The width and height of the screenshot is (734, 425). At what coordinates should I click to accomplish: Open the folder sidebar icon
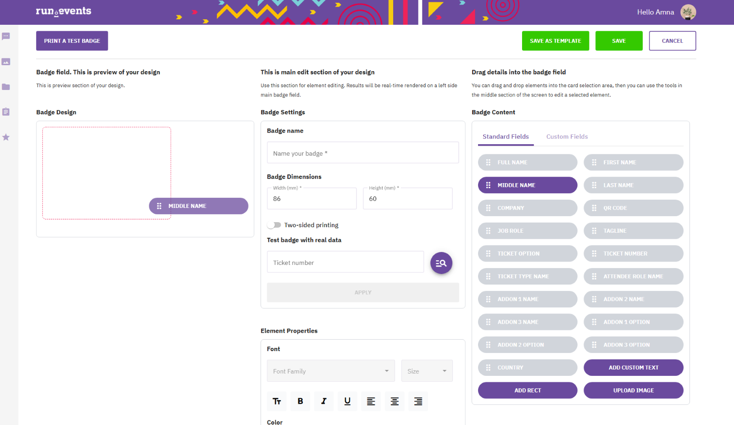click(x=6, y=87)
